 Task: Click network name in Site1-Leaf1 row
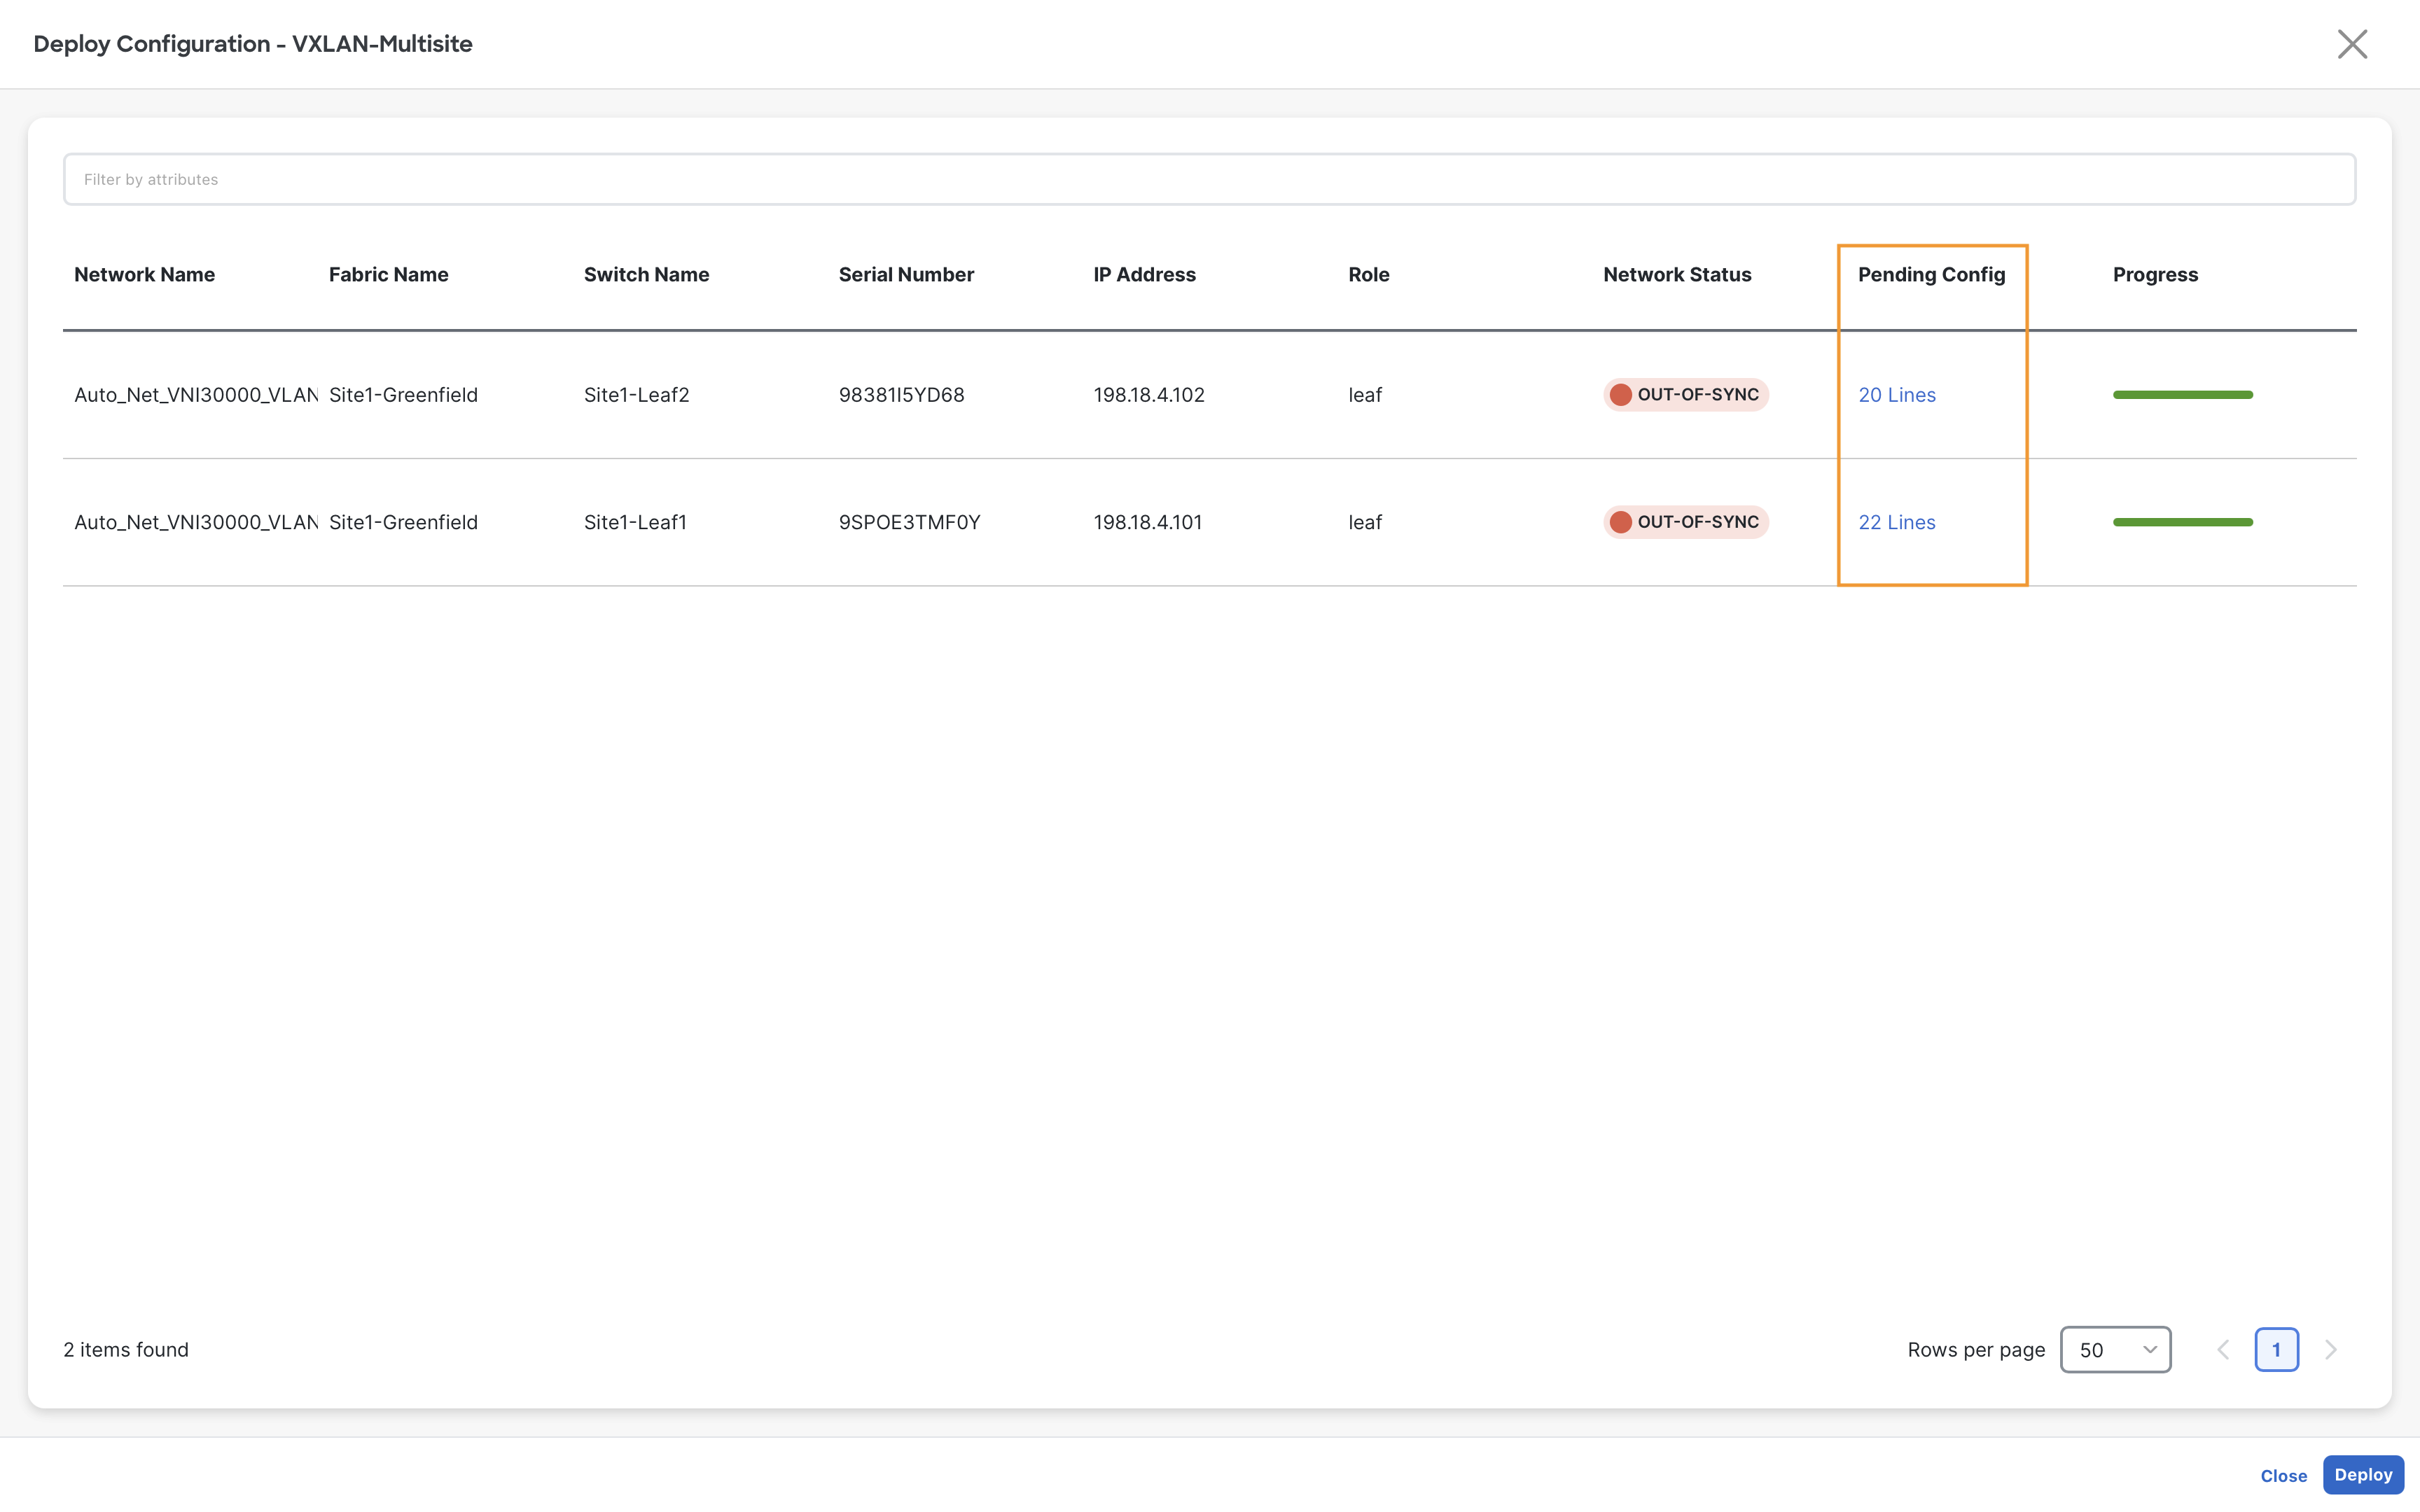196,522
